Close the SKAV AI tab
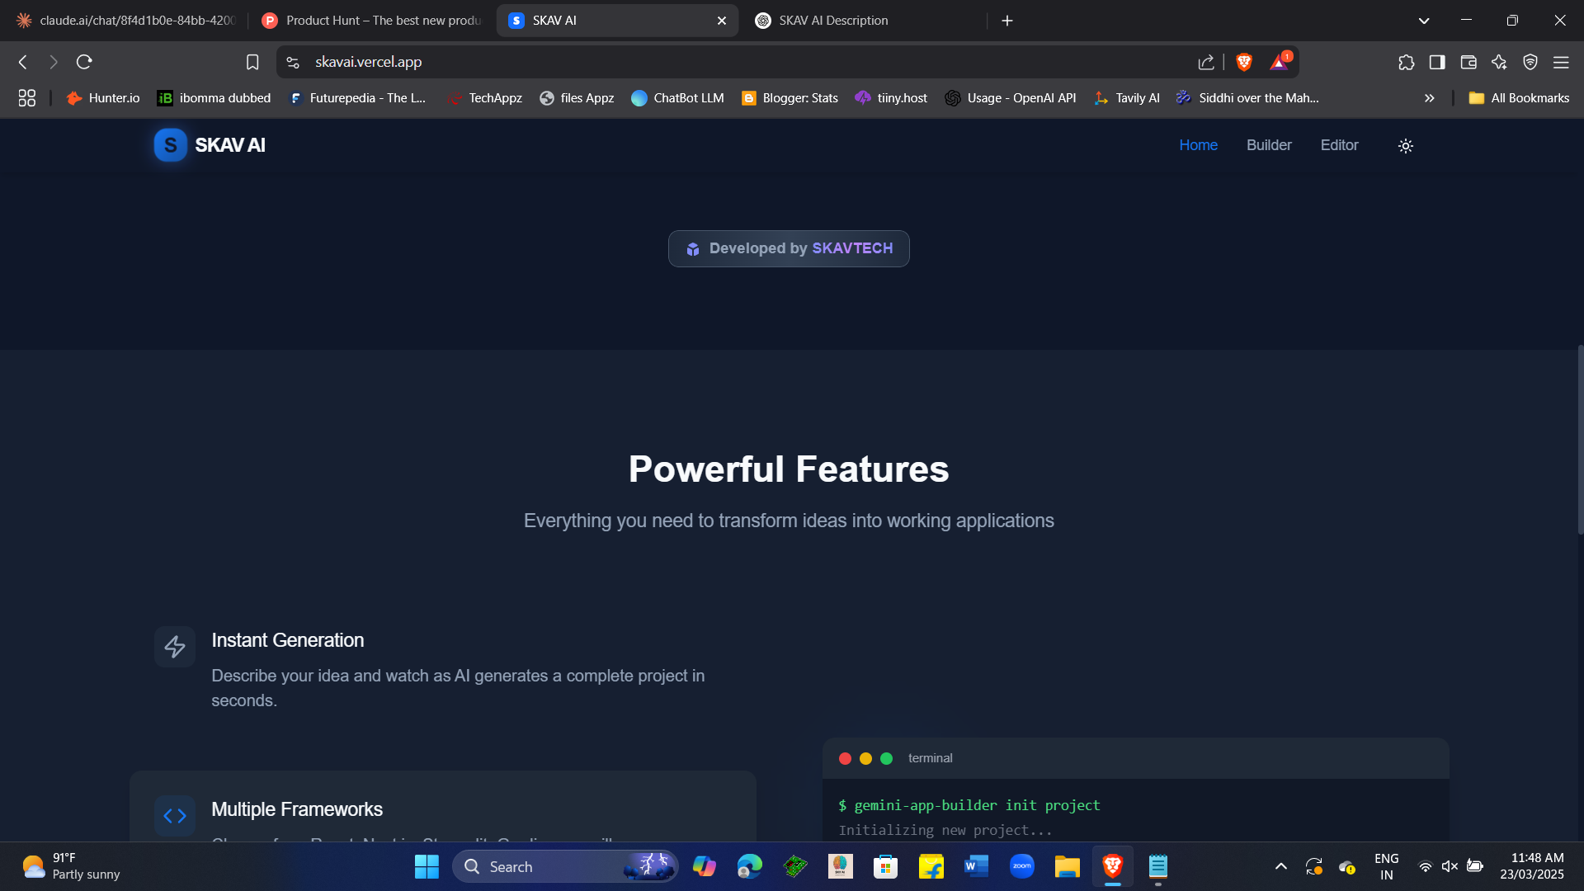This screenshot has width=1584, height=891. 722,21
